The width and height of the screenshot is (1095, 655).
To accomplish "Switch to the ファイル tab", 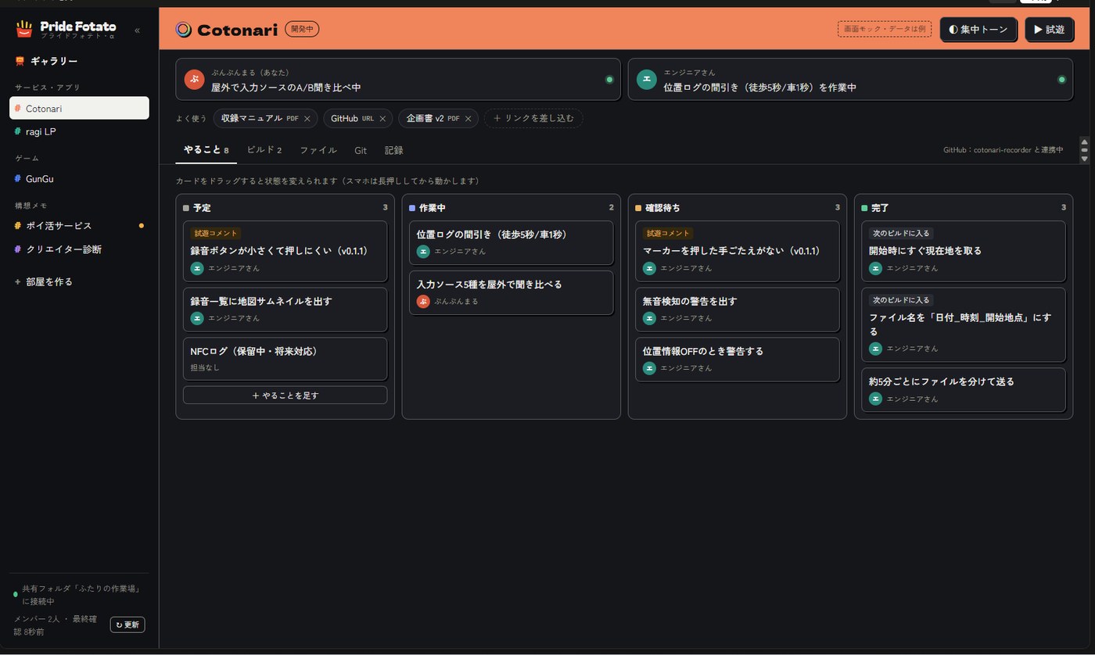I will pos(318,150).
